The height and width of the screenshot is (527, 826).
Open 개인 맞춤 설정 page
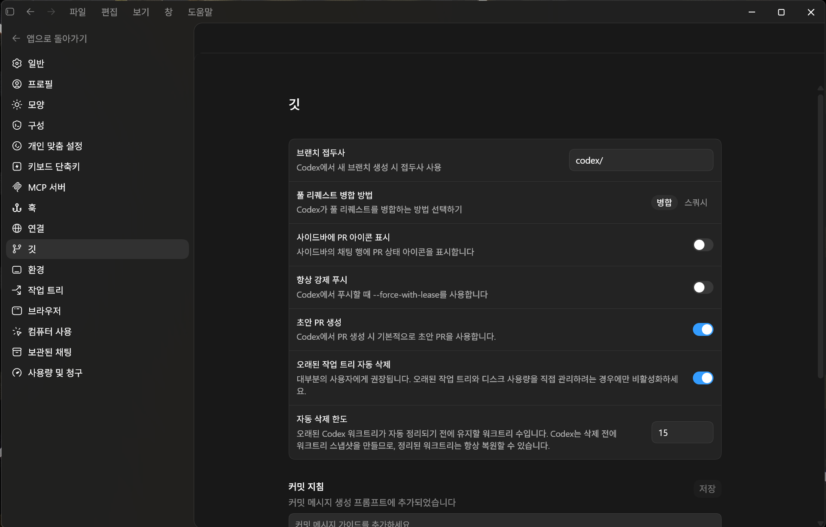click(x=98, y=146)
